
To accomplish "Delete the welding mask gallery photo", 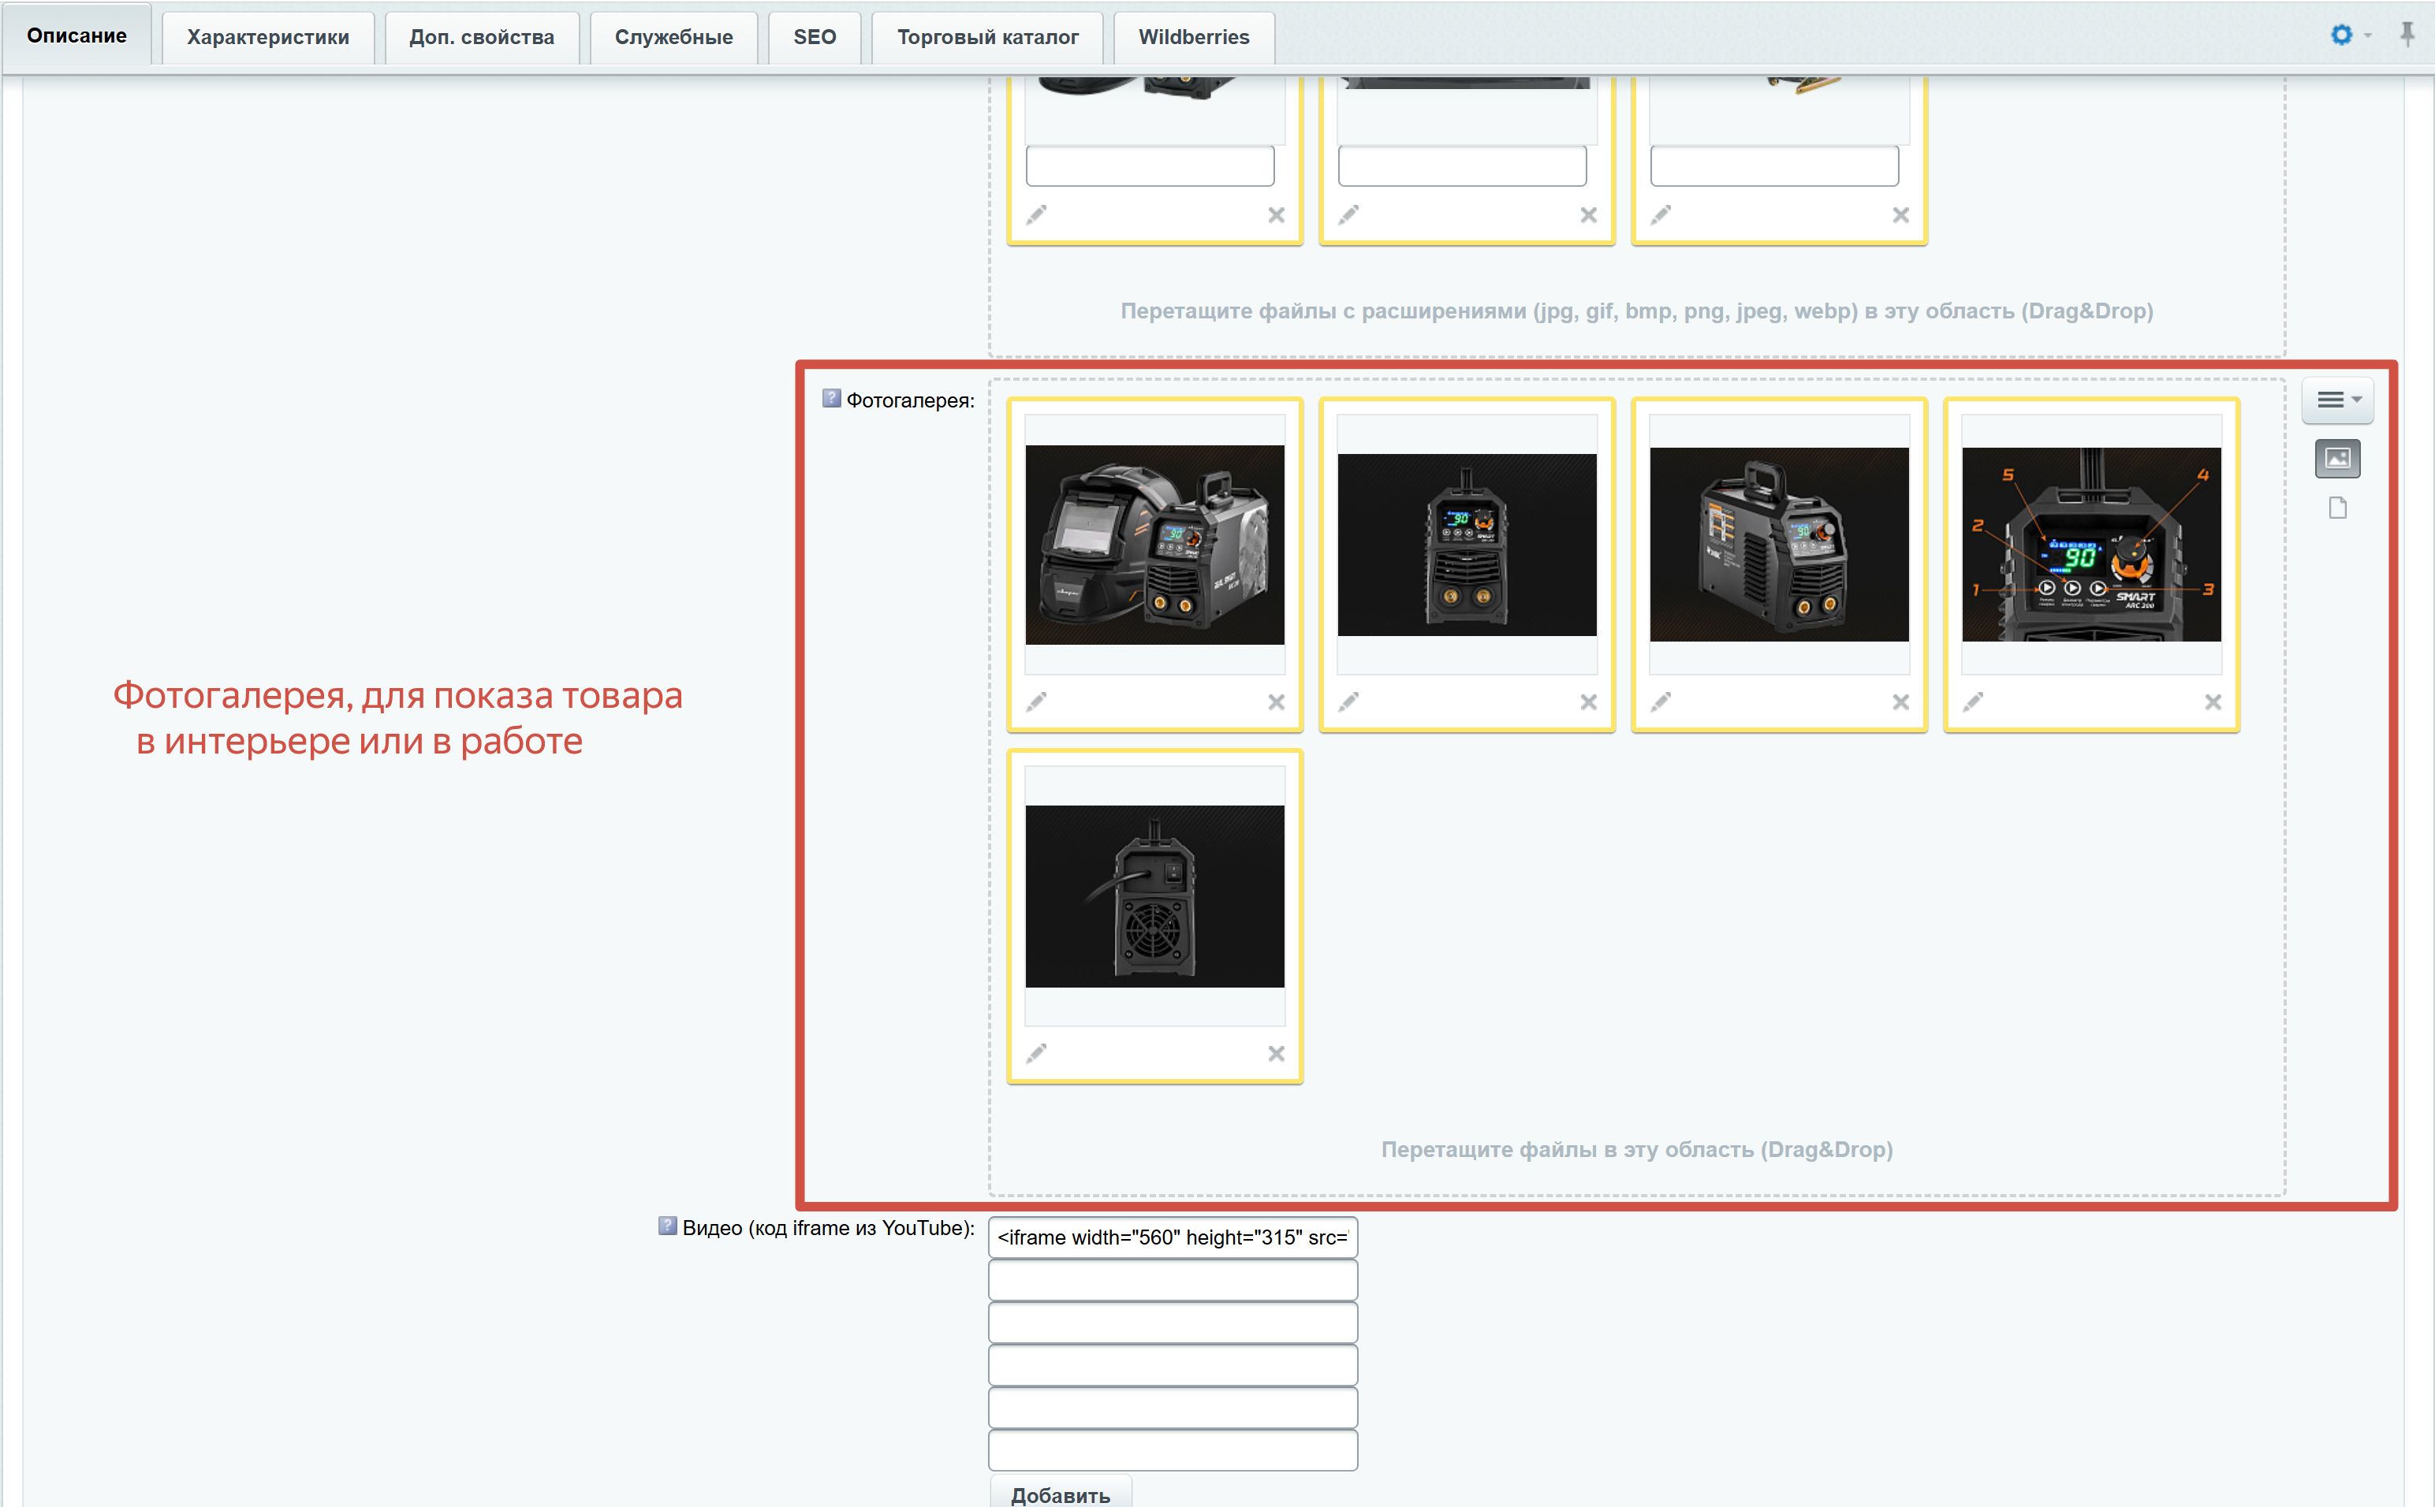I will pyautogui.click(x=1275, y=701).
